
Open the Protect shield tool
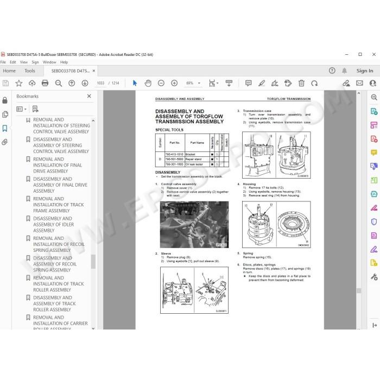pyautogui.click(x=374, y=221)
